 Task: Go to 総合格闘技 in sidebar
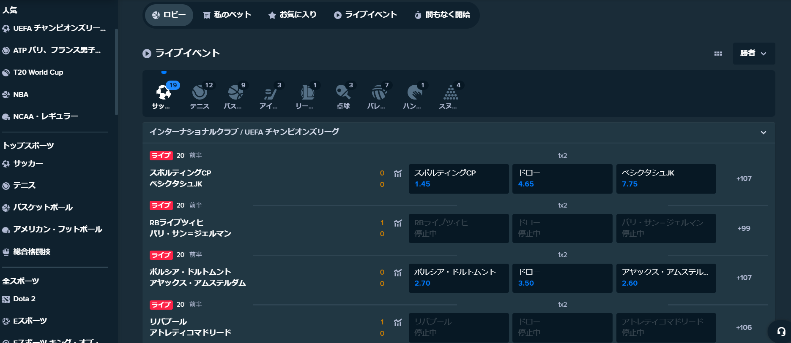(27, 252)
